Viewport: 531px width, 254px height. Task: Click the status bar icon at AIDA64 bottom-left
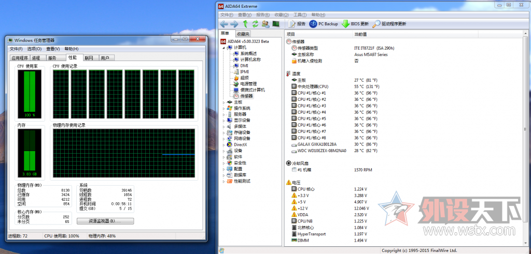tap(221, 250)
